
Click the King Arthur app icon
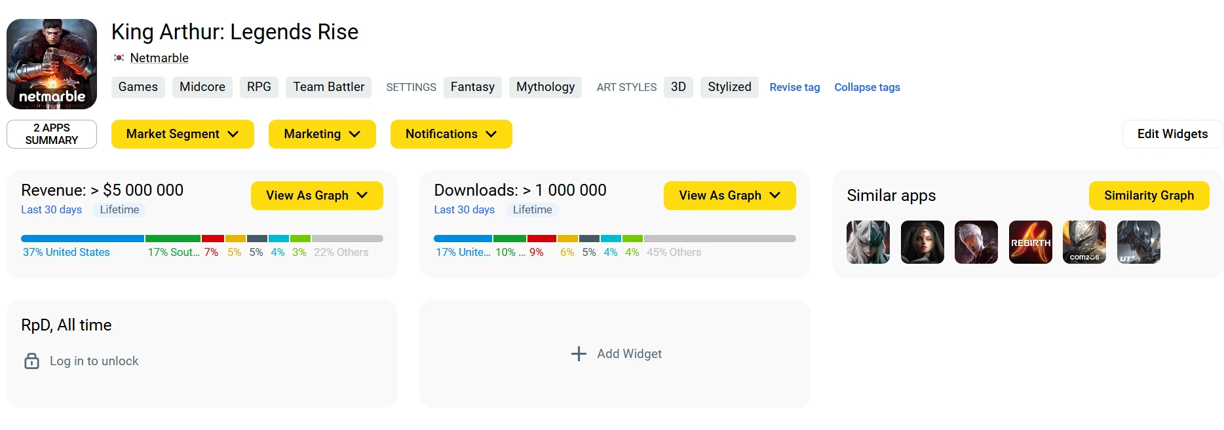[x=52, y=64]
